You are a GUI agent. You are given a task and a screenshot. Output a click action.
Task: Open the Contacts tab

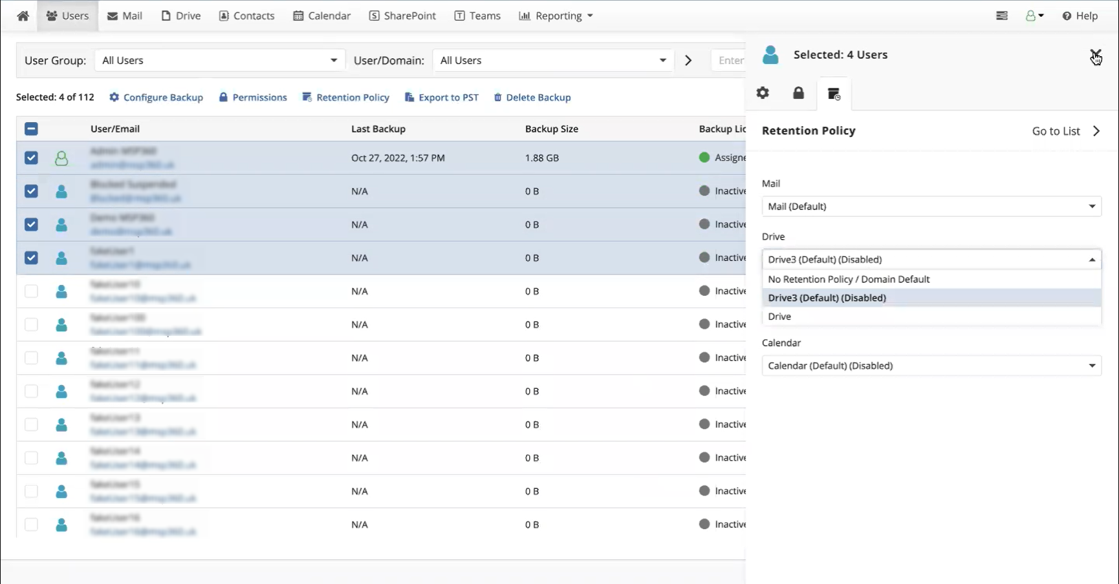[246, 16]
